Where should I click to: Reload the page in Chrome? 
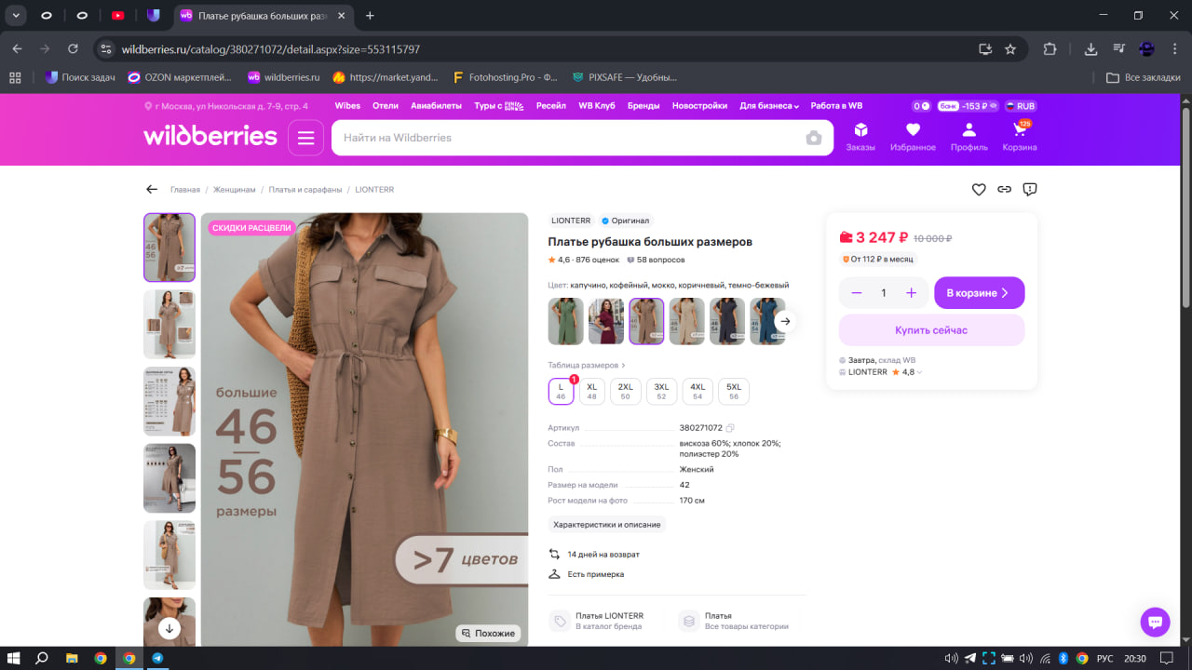(x=73, y=49)
